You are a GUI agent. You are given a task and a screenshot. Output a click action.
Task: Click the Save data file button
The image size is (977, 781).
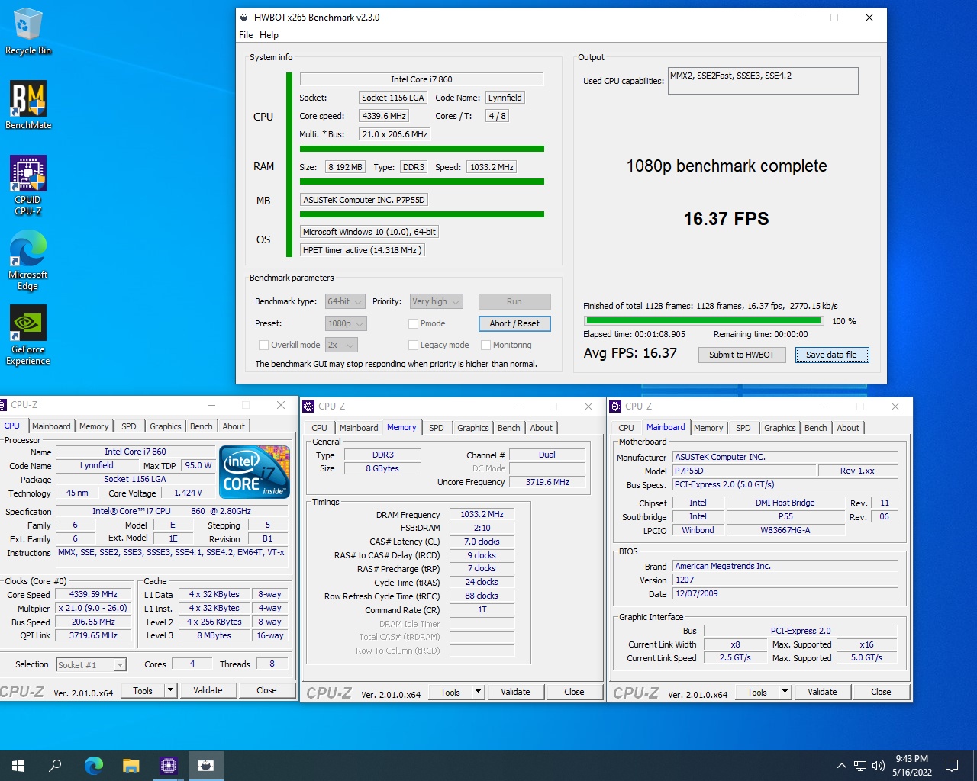(x=832, y=355)
